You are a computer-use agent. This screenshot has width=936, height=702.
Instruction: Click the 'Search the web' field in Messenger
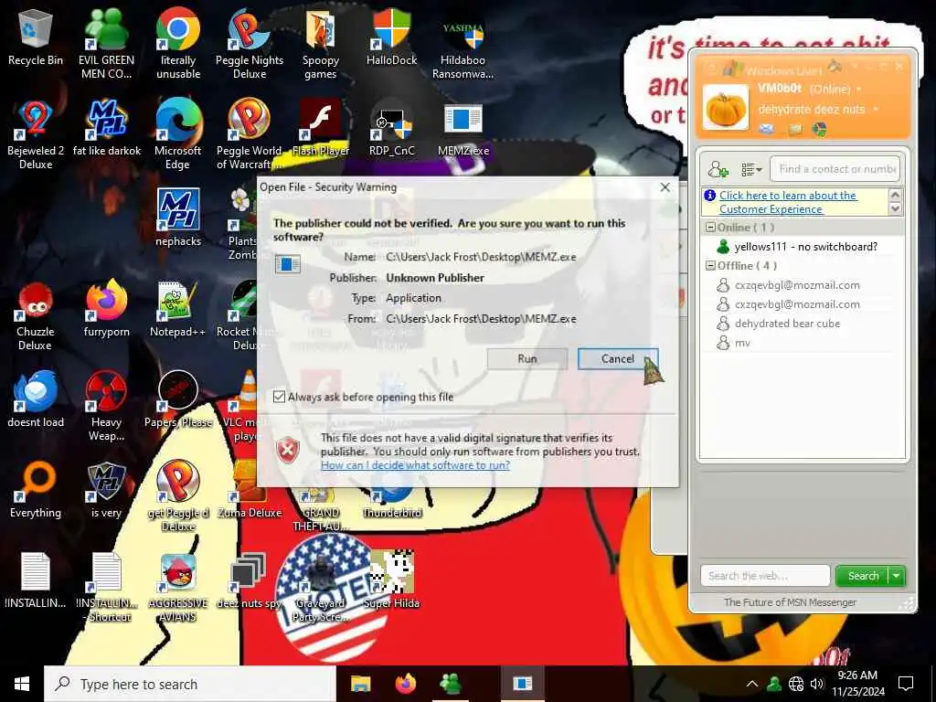[765, 576]
